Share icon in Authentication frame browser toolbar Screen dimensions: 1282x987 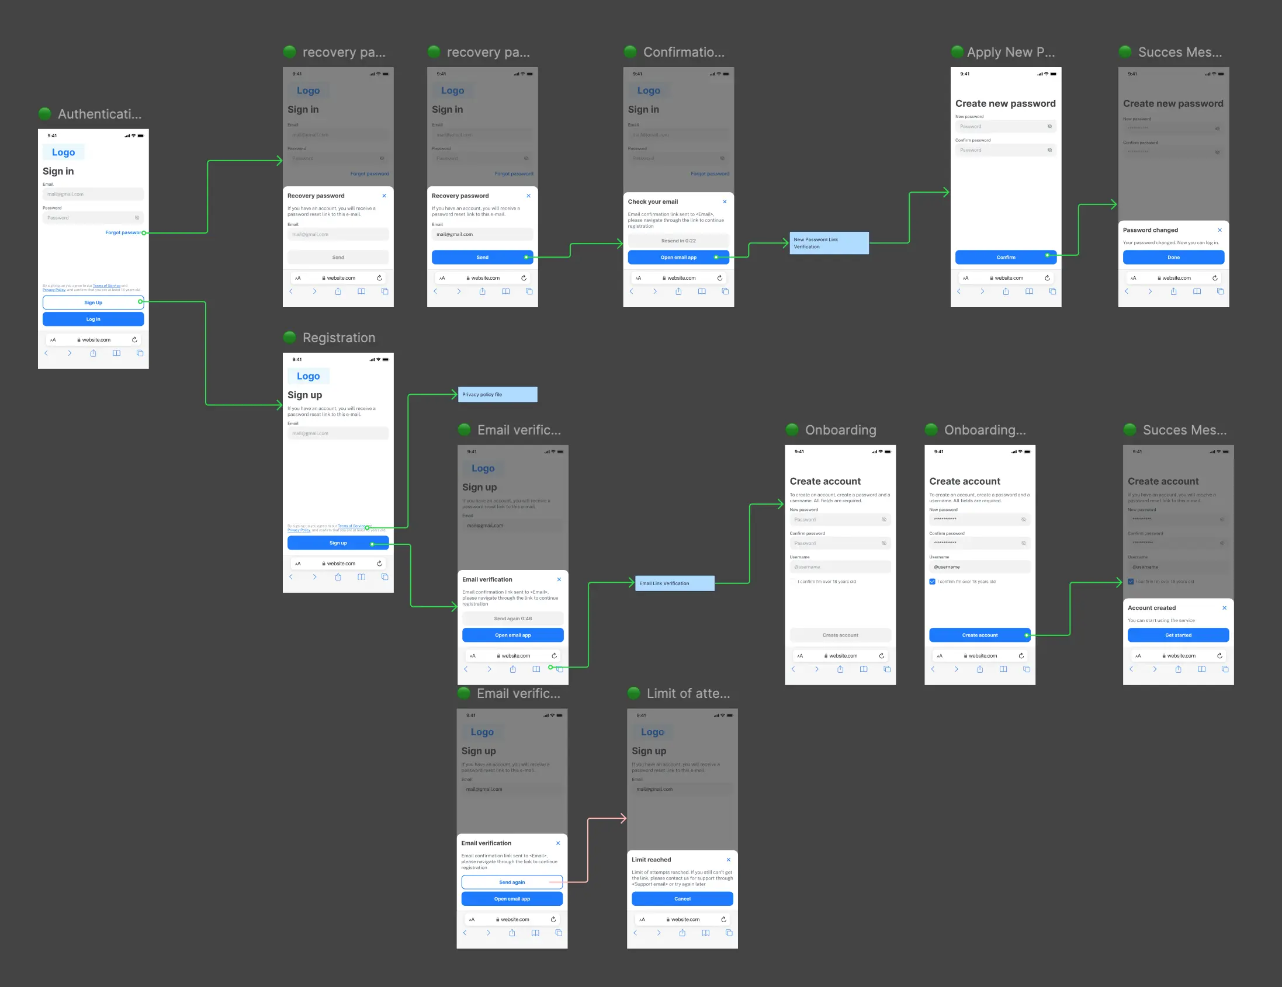[x=93, y=353]
